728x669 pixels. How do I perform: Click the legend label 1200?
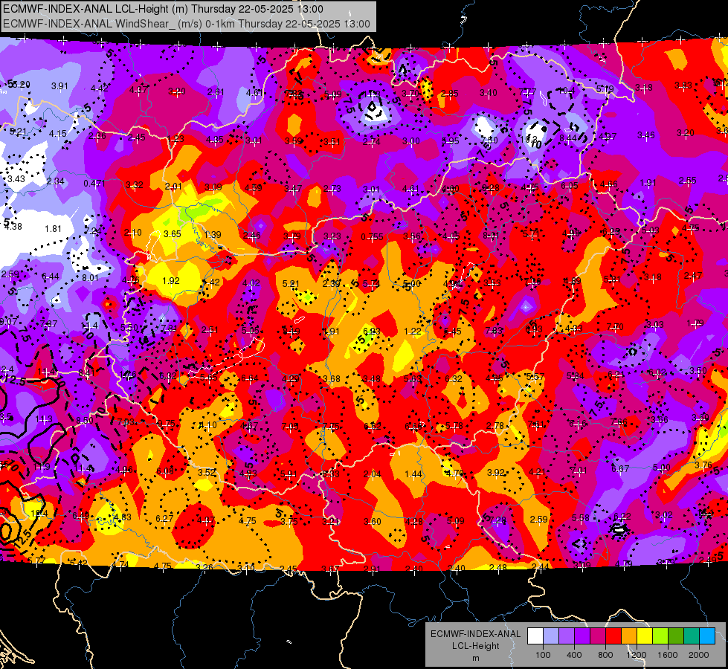point(636,655)
